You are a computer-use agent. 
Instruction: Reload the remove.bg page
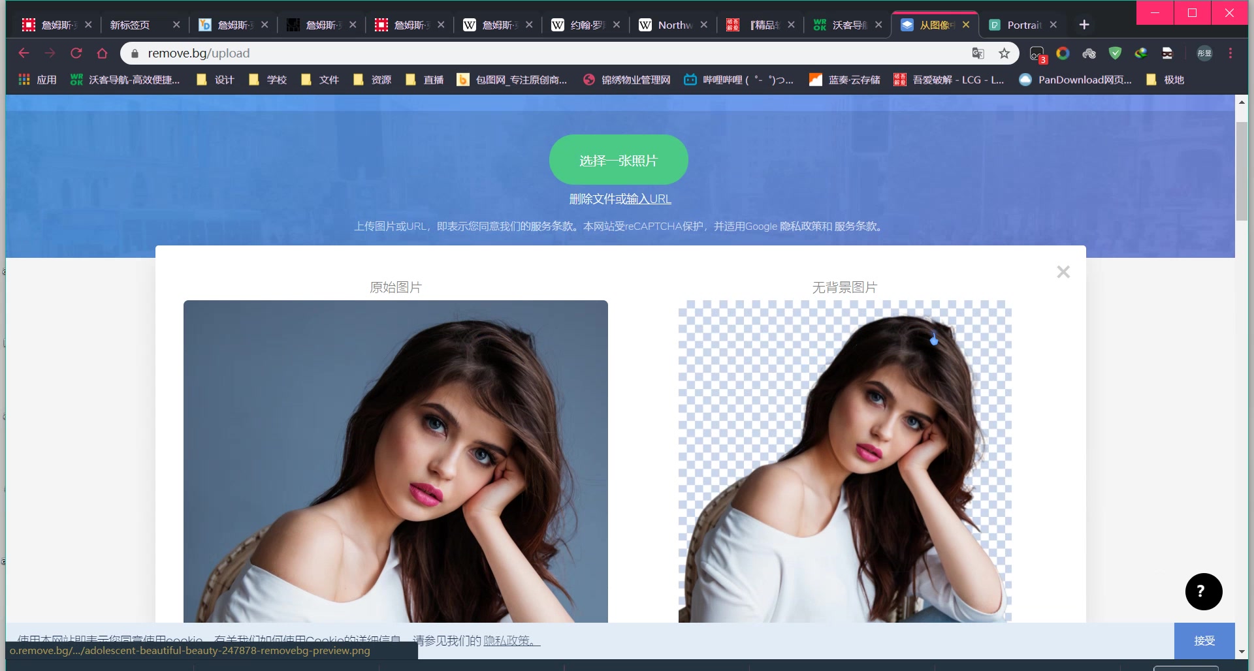76,53
